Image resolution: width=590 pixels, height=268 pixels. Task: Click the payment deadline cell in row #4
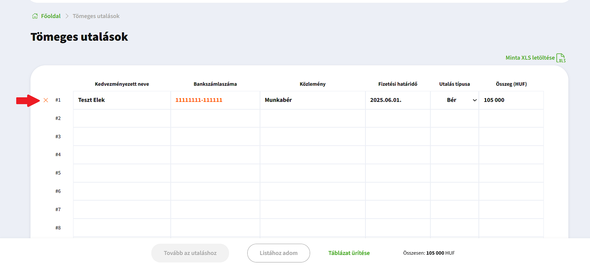(x=398, y=155)
